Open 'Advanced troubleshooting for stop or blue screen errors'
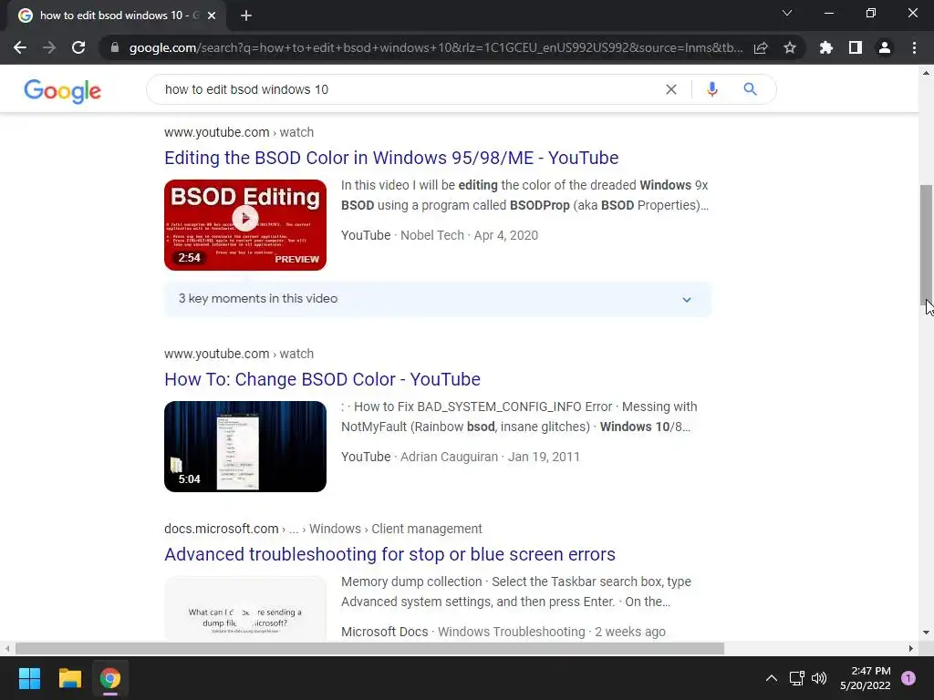This screenshot has width=934, height=700. click(x=389, y=554)
